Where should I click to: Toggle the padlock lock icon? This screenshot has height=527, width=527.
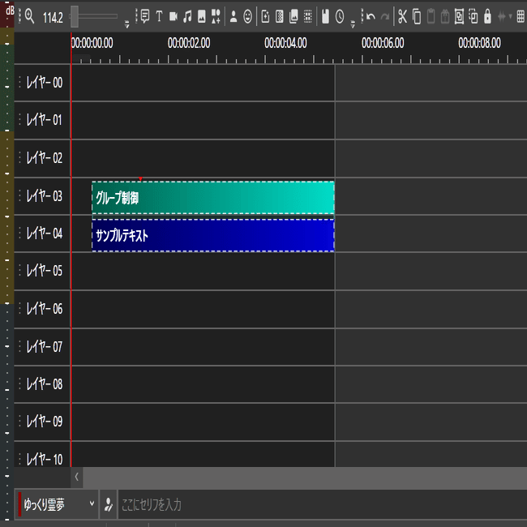487,16
